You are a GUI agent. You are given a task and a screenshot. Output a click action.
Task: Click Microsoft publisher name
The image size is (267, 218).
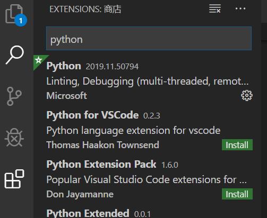pyautogui.click(x=67, y=96)
